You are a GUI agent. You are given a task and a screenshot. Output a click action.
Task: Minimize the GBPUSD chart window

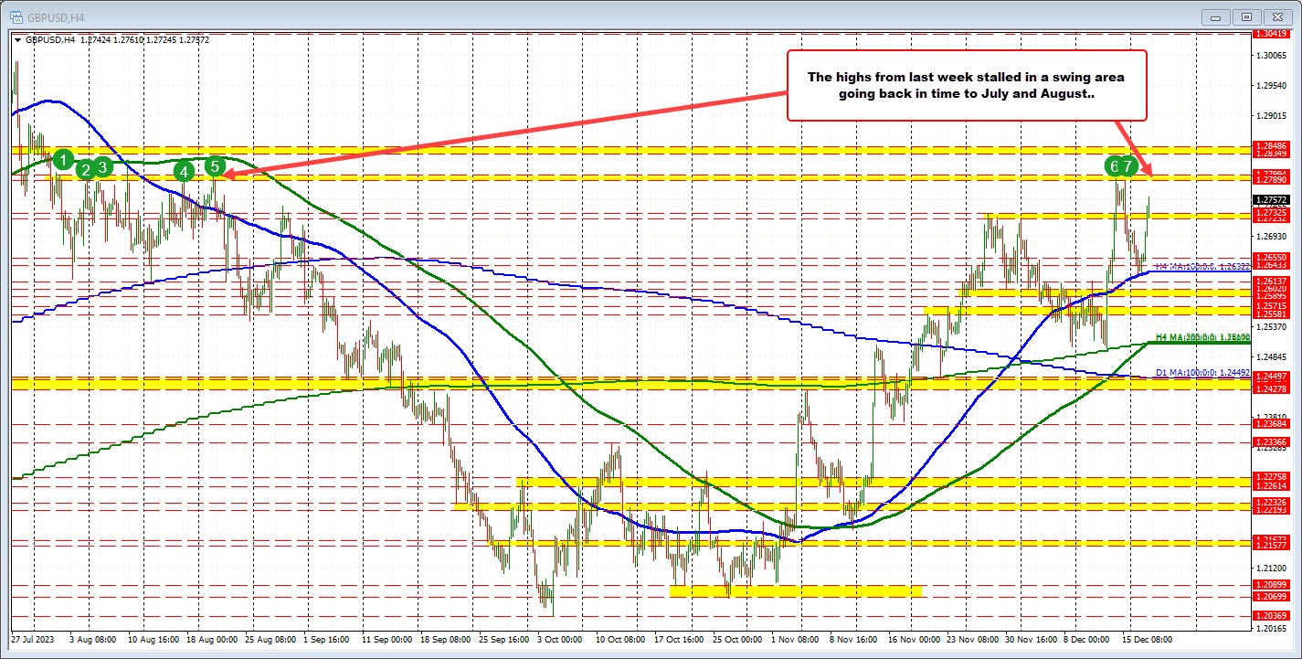coord(1215,16)
